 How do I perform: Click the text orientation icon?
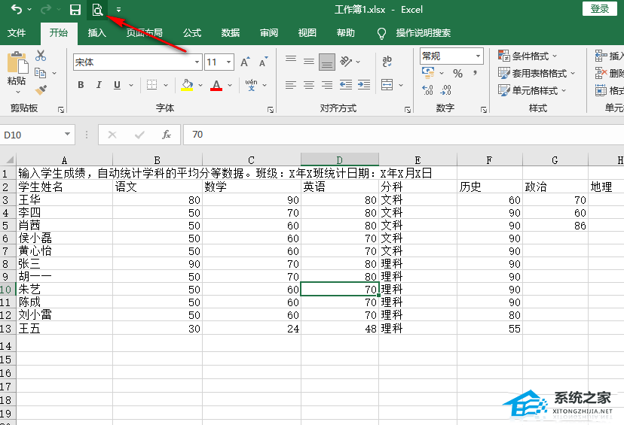pos(346,61)
